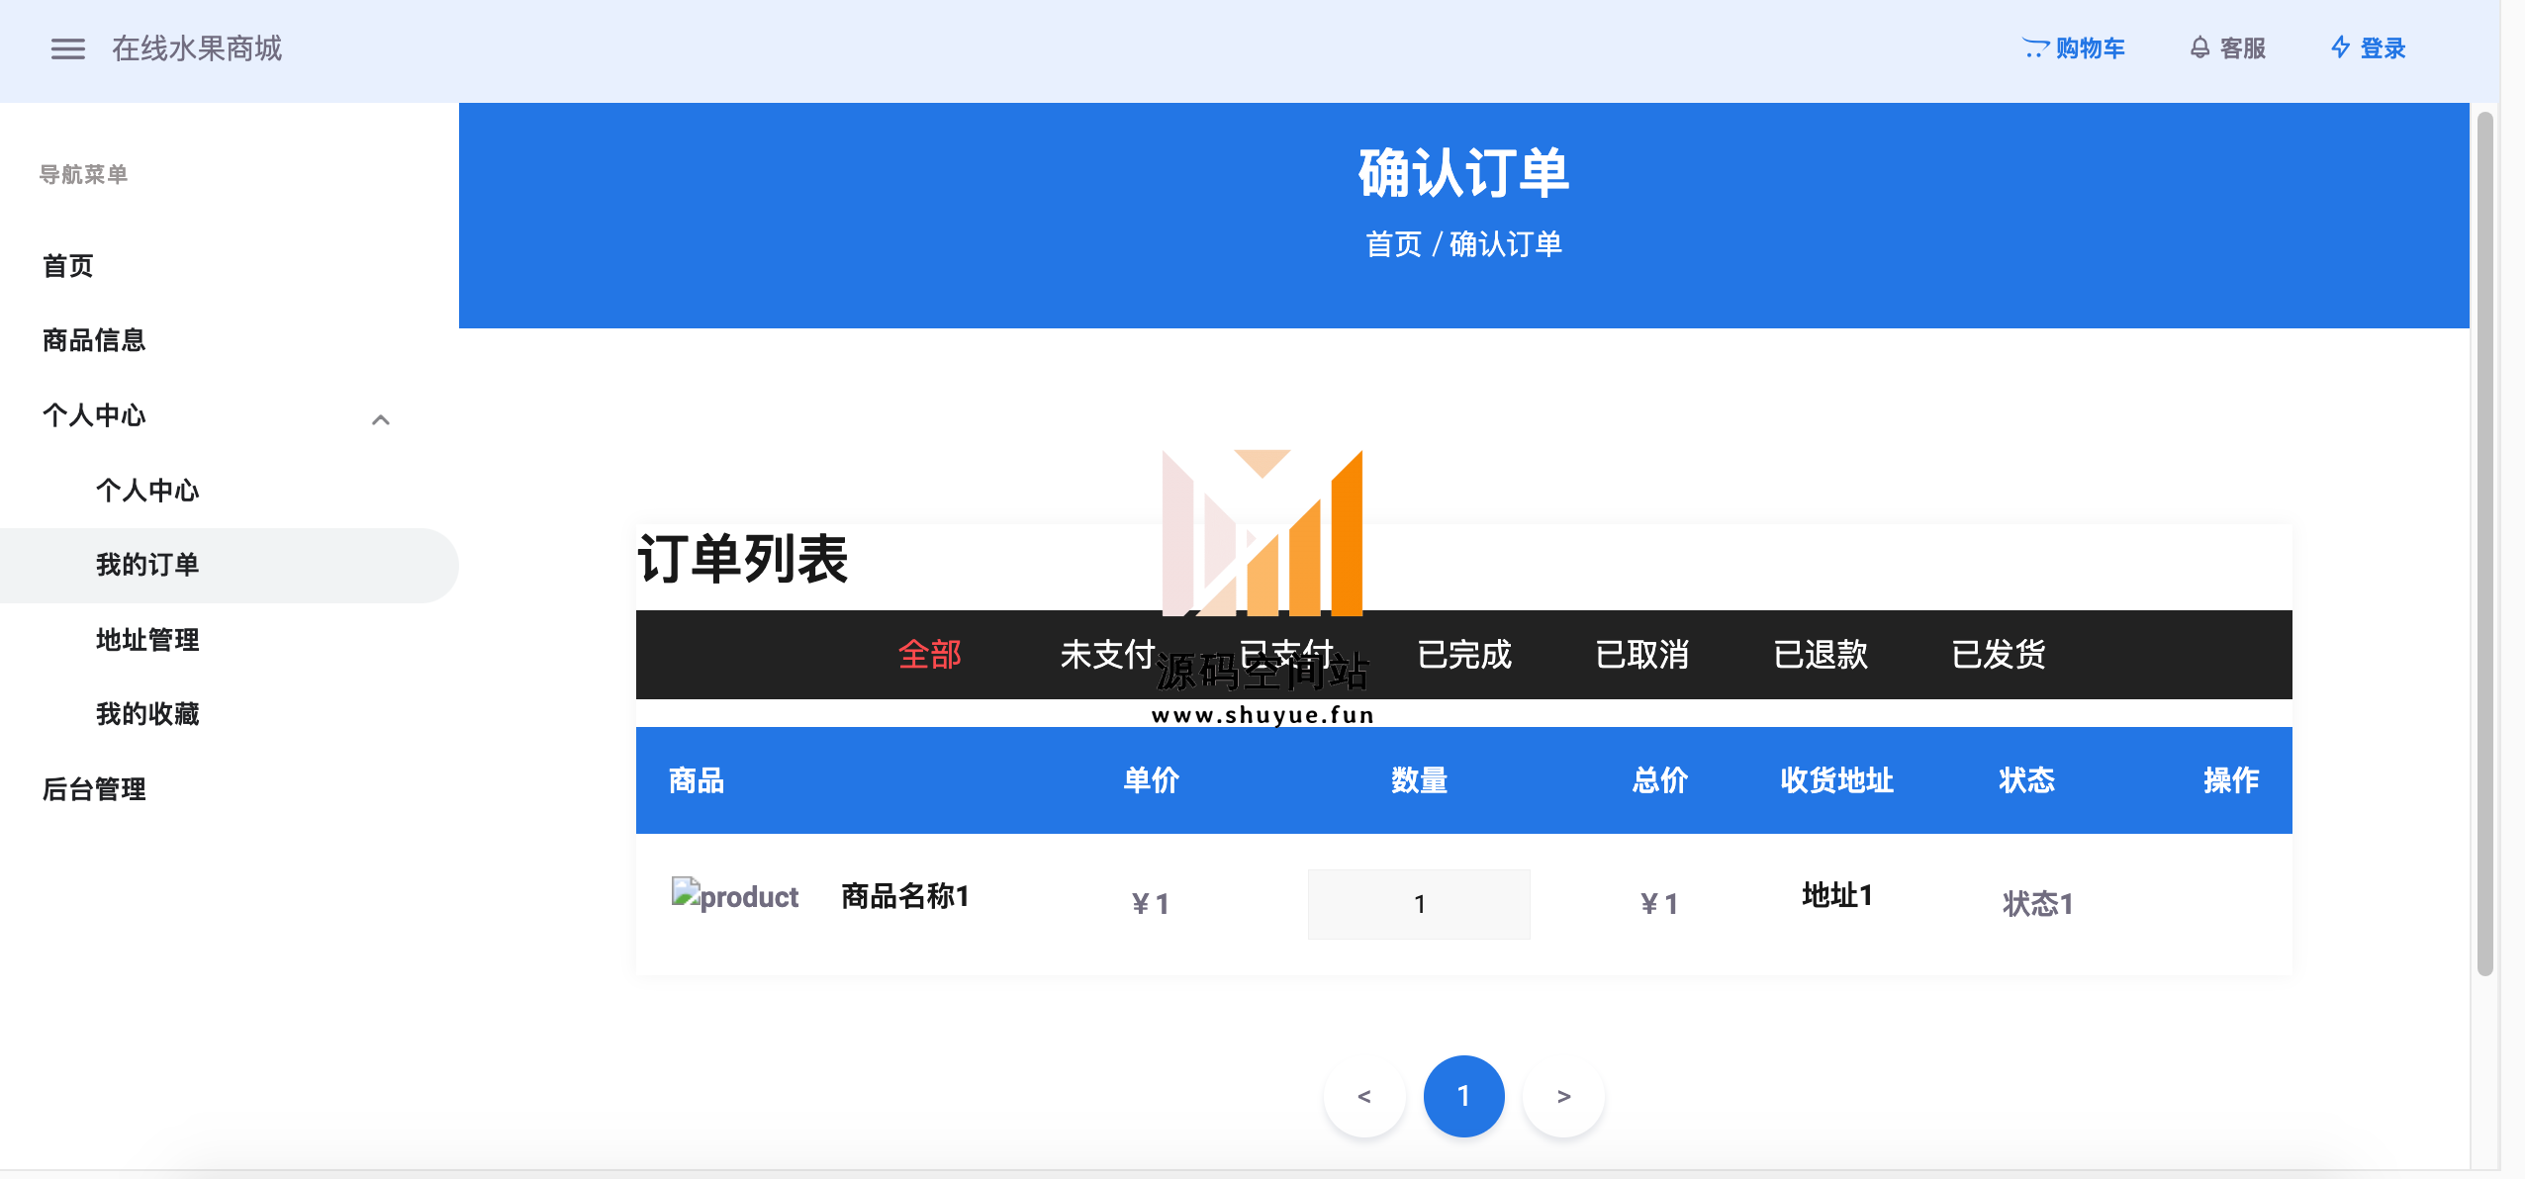Click the hamburger menu icon
Image resolution: width=2525 pixels, height=1179 pixels.
pyautogui.click(x=67, y=48)
